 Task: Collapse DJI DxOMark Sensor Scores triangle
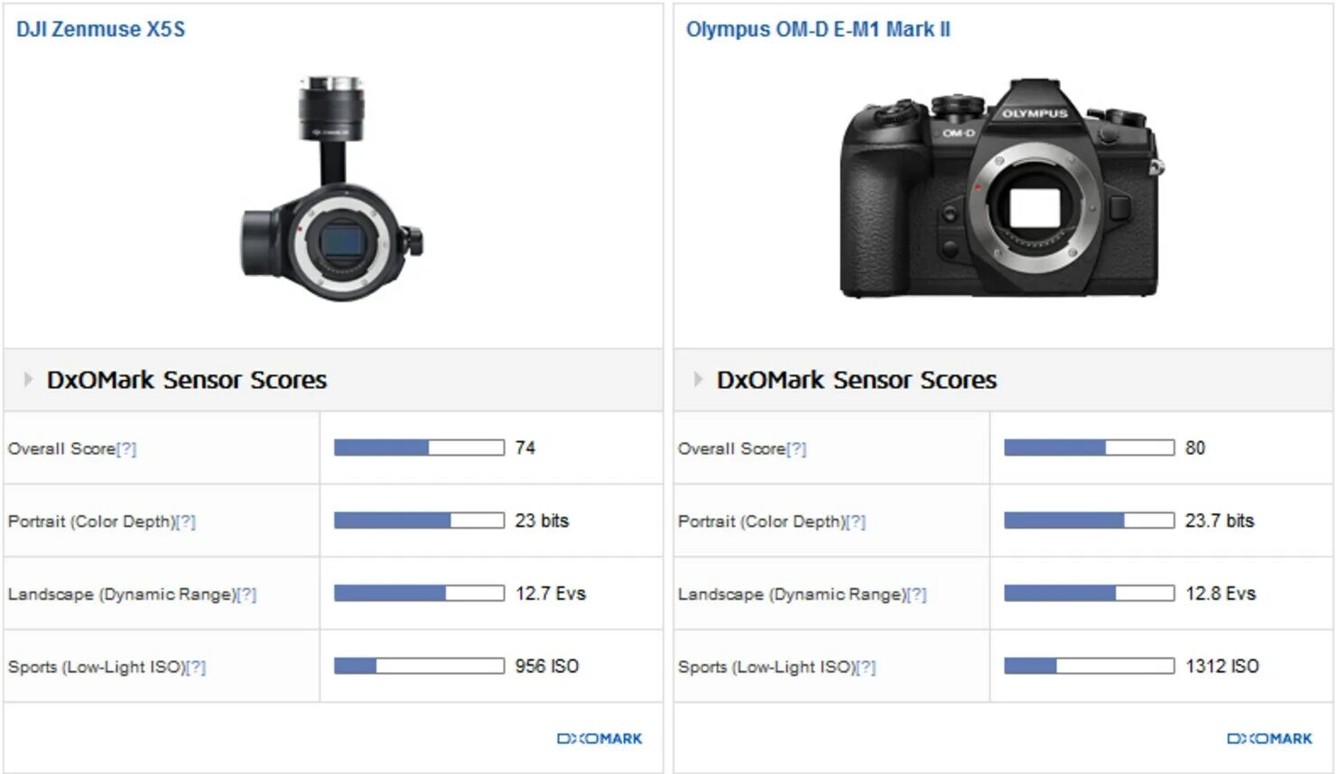(x=28, y=380)
